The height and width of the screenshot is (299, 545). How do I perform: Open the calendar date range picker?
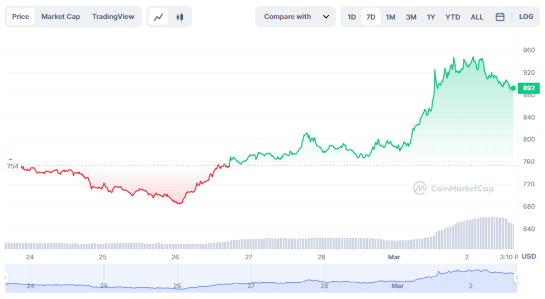[x=500, y=17]
